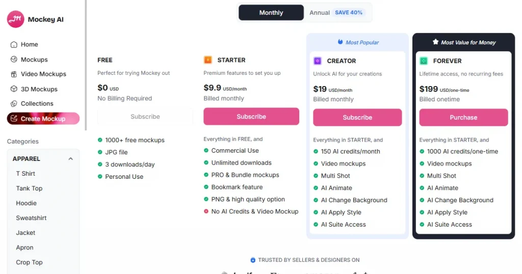
Task: Click the green FOREVER plan icon
Action: (x=424, y=61)
